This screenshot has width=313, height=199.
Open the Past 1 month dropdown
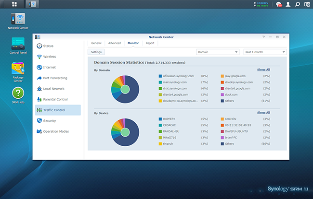(264, 52)
